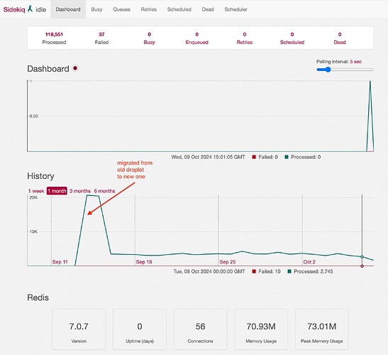Go to the Retries tab

tap(149, 9)
